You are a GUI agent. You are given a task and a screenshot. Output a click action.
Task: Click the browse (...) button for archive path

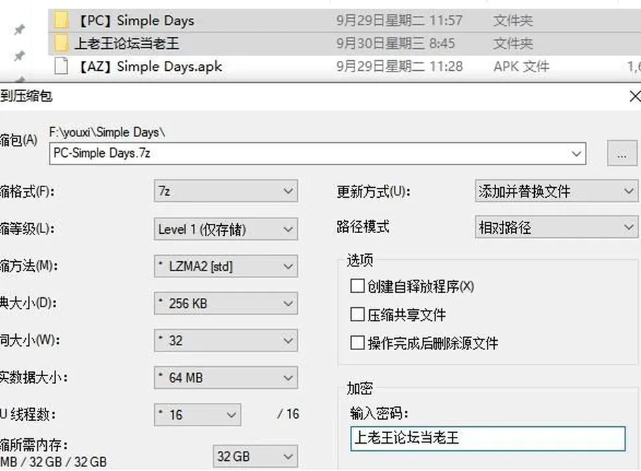coord(622,153)
